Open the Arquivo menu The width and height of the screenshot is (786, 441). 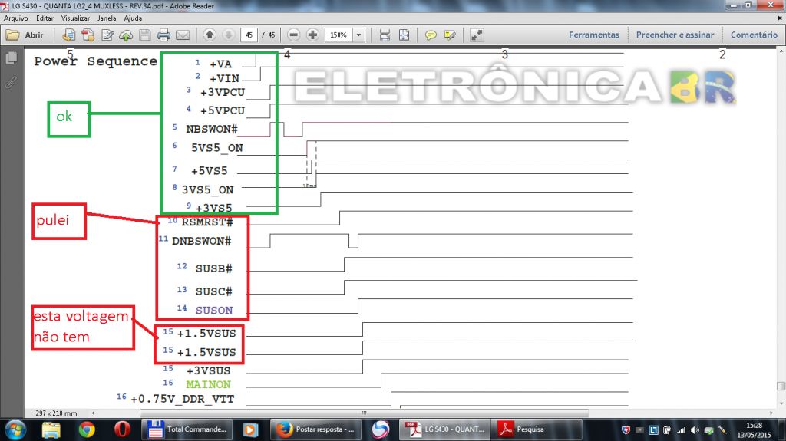click(16, 17)
